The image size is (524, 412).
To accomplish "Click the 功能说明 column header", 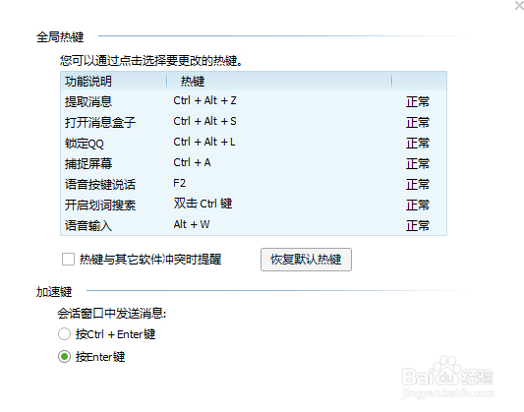I will 114,82.
